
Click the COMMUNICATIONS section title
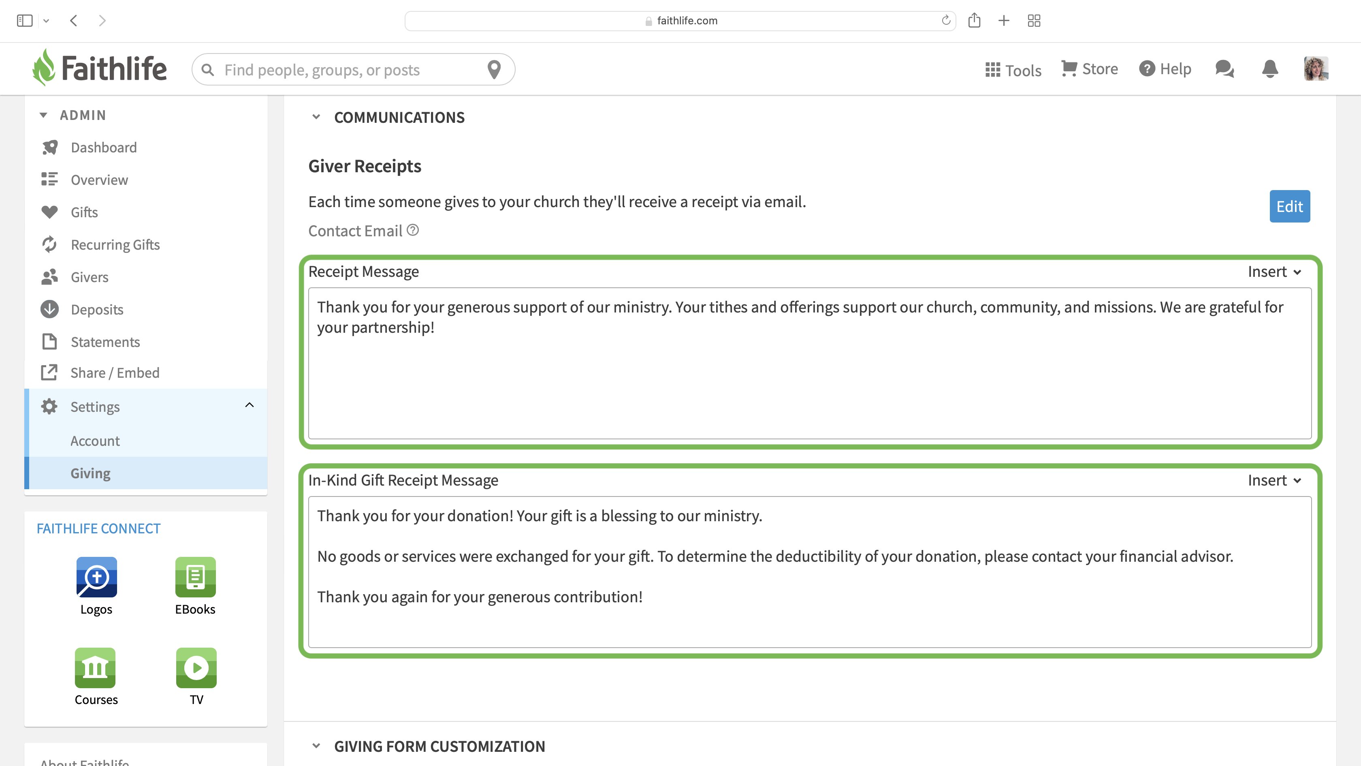pyautogui.click(x=399, y=118)
